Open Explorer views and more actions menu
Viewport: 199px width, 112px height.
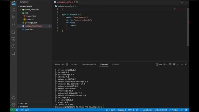coord(49,2)
